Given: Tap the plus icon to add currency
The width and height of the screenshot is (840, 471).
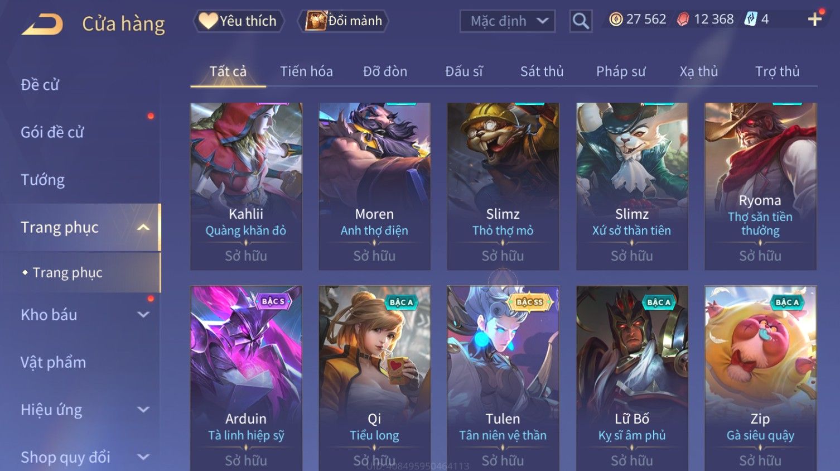Looking at the screenshot, I should (x=815, y=20).
